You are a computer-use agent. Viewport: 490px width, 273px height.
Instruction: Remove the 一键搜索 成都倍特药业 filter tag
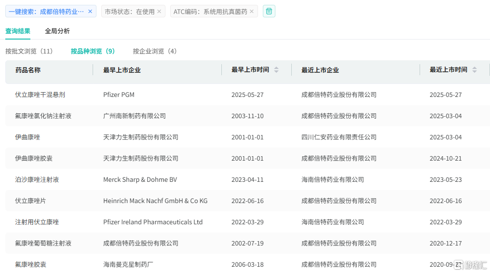pyautogui.click(x=90, y=12)
